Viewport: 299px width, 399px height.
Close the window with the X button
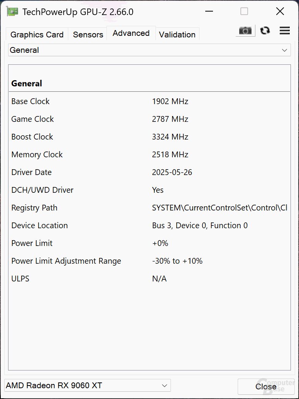pos(280,12)
